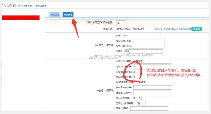The height and width of the screenshot is (114, 211).
Task: Click the tab切换表单的标题 input field
Action: pos(155,82)
